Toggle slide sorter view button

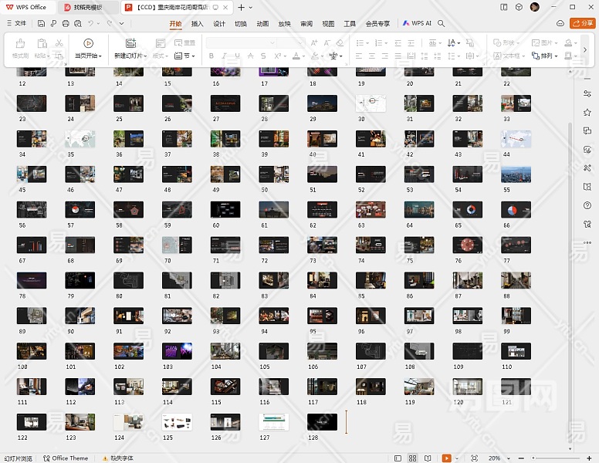(x=413, y=458)
